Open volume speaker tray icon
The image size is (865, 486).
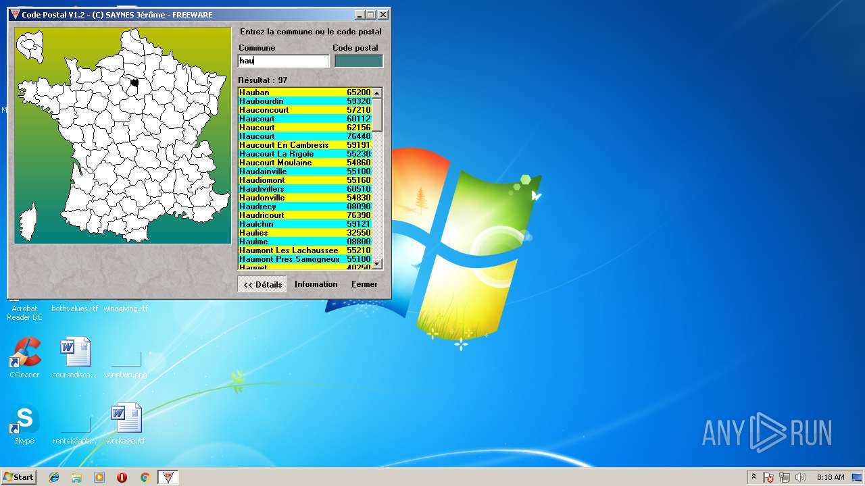[x=801, y=477]
